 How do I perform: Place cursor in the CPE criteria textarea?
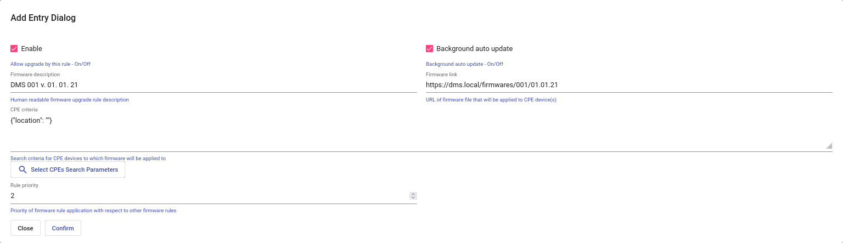421,132
